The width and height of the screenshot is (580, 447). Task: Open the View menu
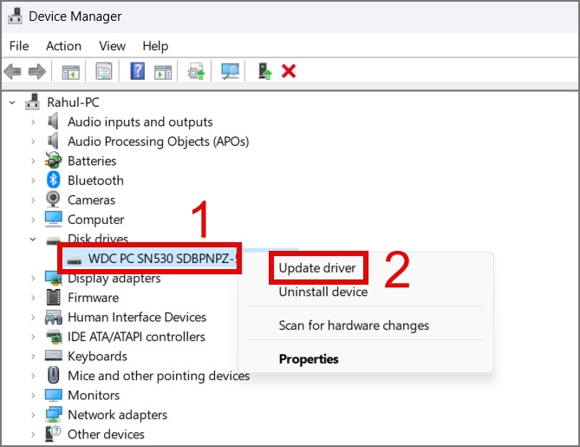click(x=112, y=46)
